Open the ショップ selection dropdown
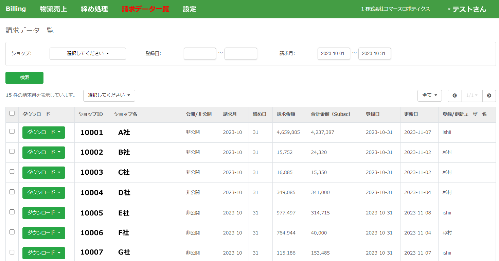 click(88, 54)
